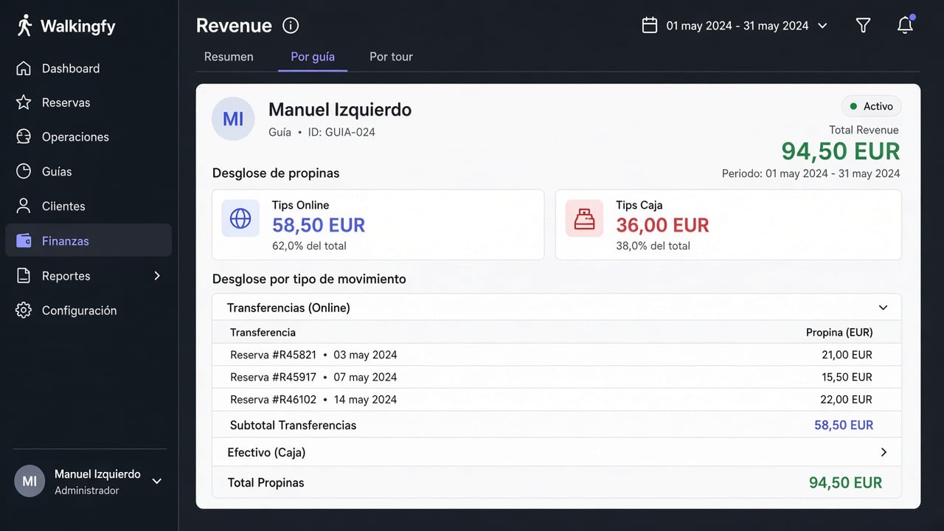Open Configuración settings item
The height and width of the screenshot is (531, 944).
click(x=88, y=310)
